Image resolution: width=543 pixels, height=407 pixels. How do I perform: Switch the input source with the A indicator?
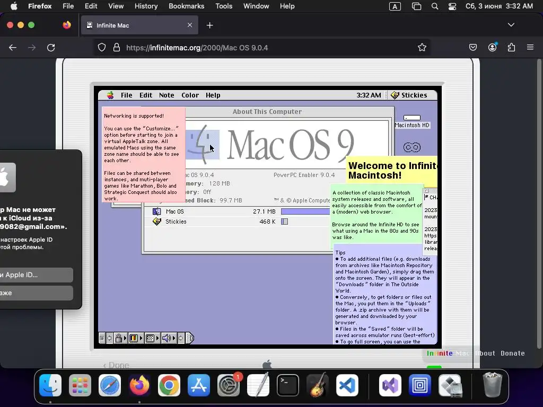pyautogui.click(x=395, y=6)
